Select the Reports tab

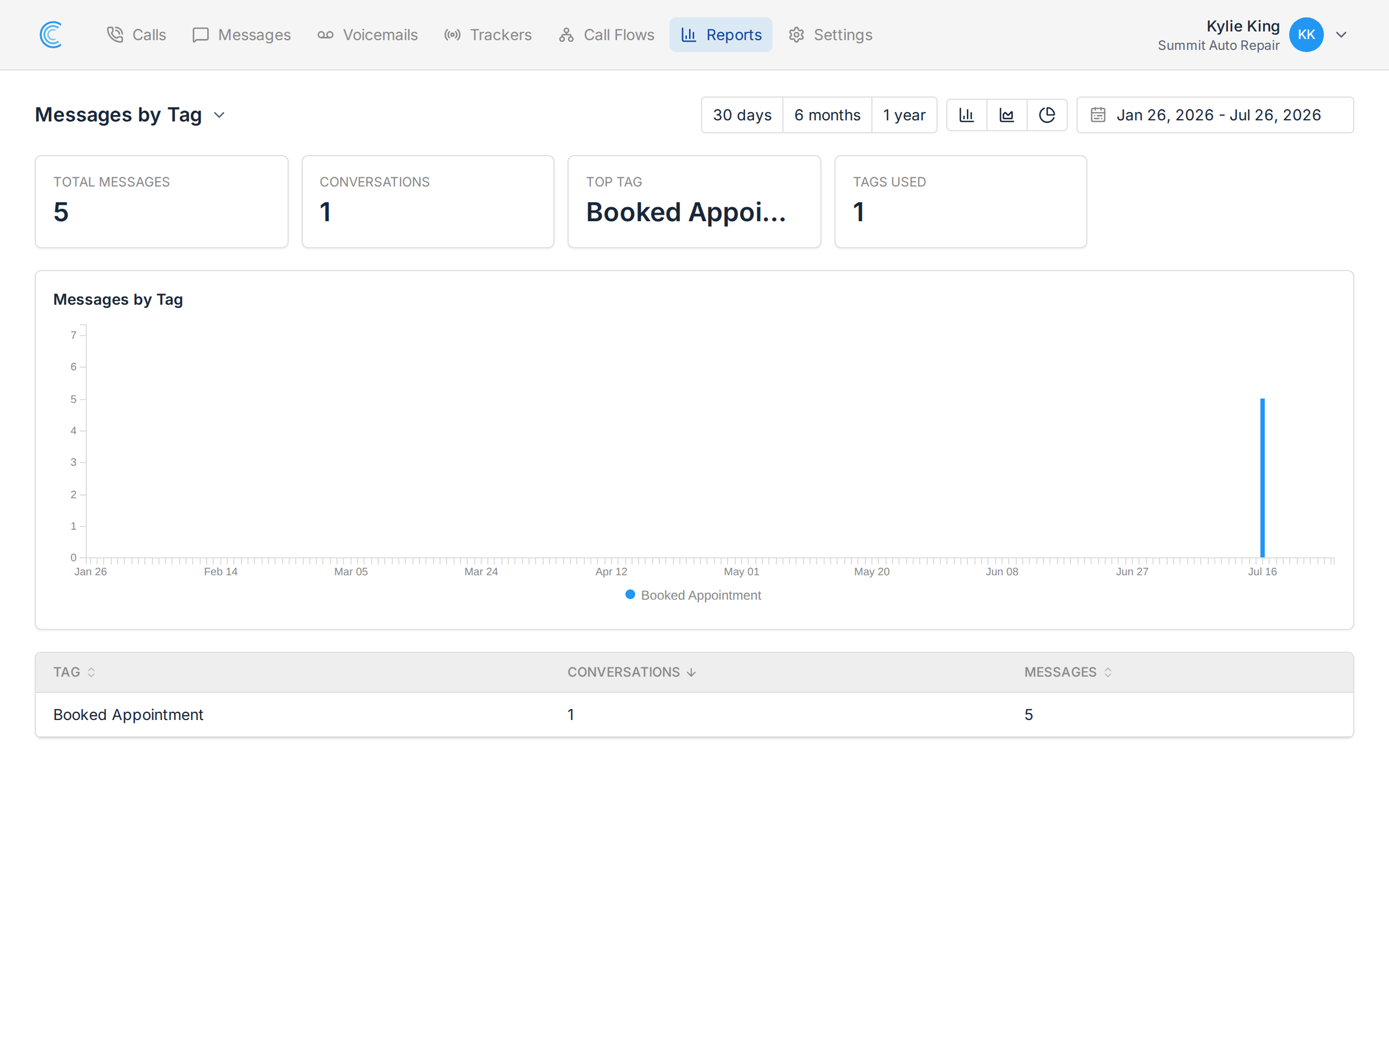(721, 35)
